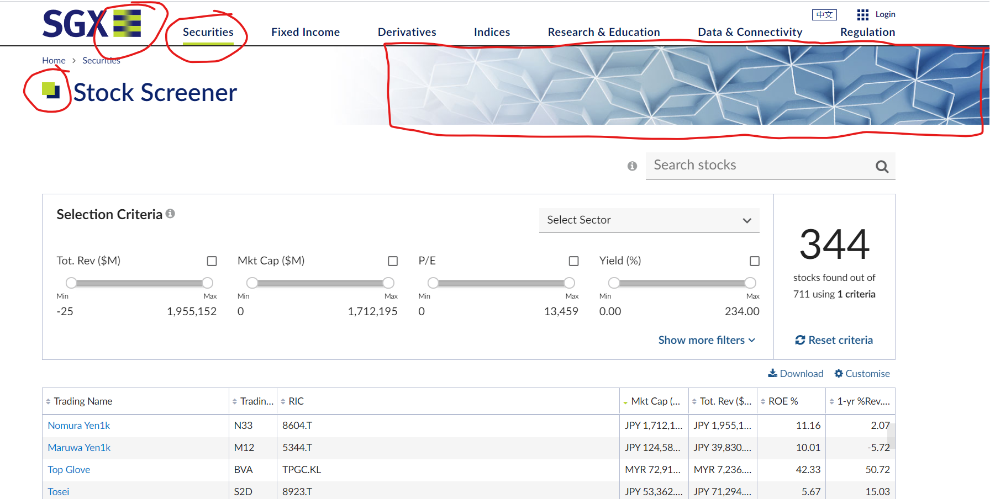Check the P/E criteria box
The width and height of the screenshot is (990, 499).
point(574,261)
